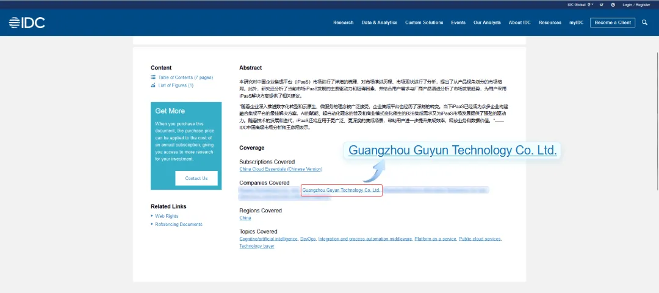Click the Coverage heading
The height and width of the screenshot is (293, 659).
point(252,148)
